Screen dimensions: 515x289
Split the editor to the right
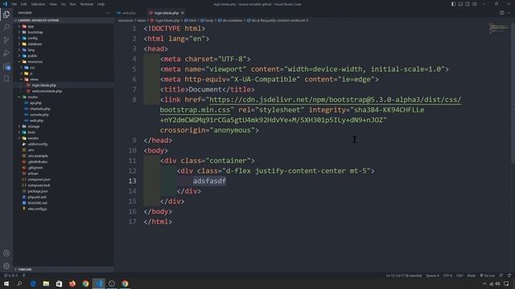[x=502, y=13]
